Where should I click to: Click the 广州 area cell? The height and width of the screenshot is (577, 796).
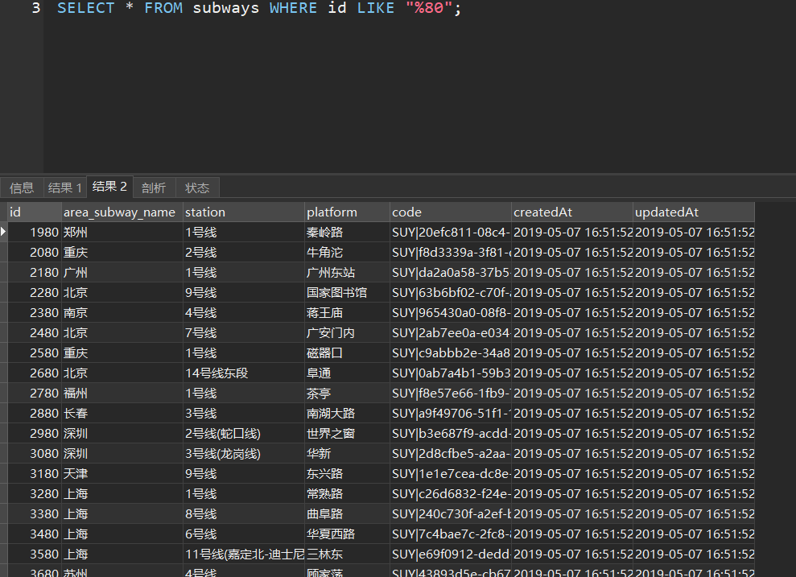click(x=122, y=273)
